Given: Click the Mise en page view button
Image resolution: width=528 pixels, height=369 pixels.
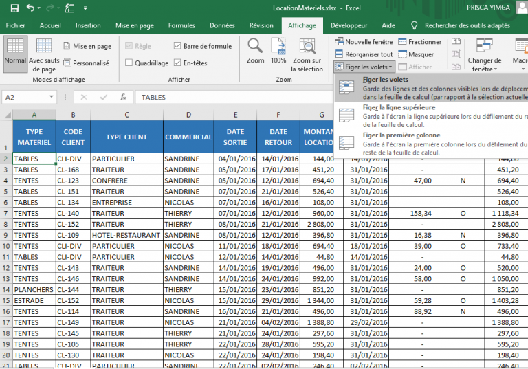Looking at the screenshot, I should pos(87,47).
